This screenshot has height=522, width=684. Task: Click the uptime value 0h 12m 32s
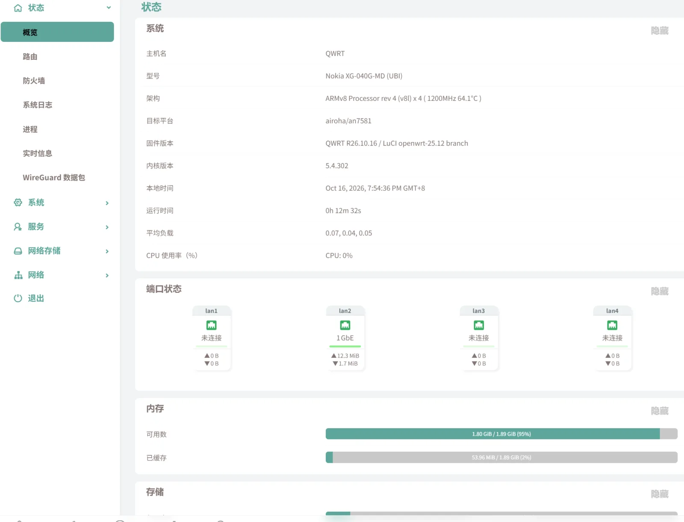[343, 211]
